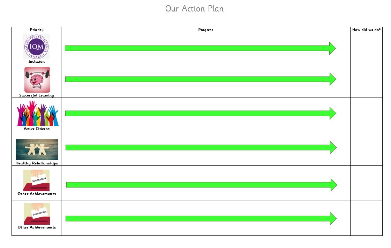This screenshot has width=391, height=248.
Task: Click the lower suggestion box image
Action: tap(37, 214)
